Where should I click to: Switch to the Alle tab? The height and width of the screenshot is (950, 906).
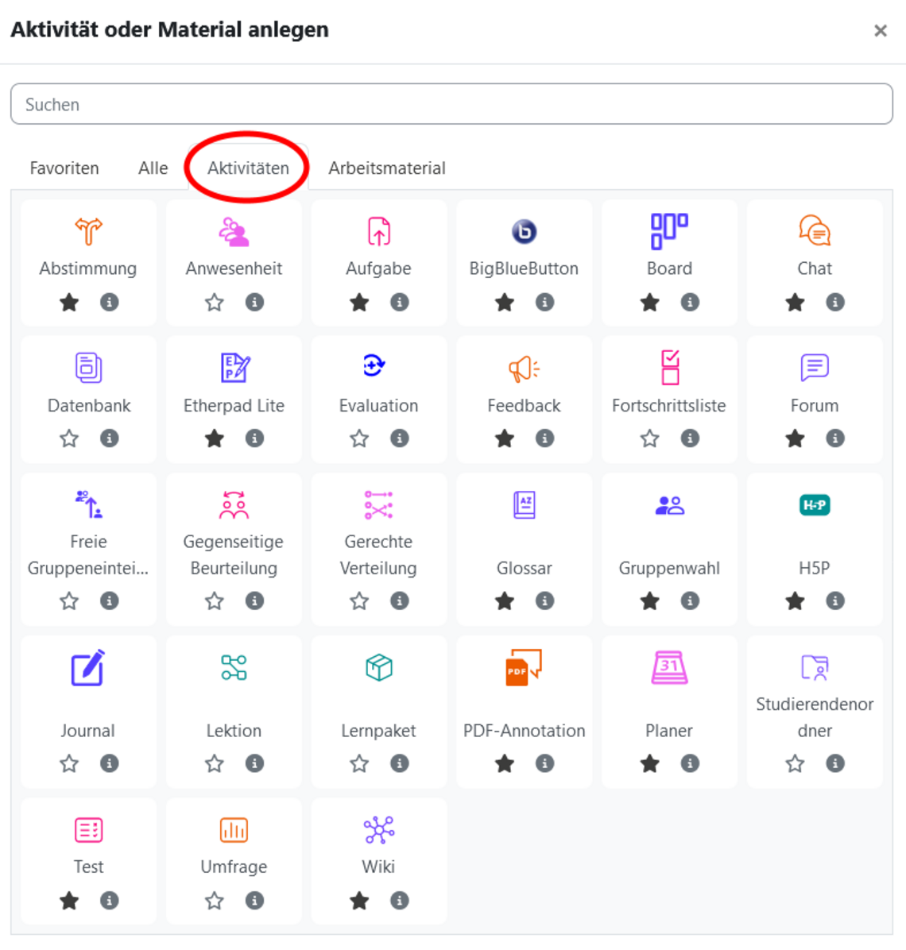pos(153,168)
